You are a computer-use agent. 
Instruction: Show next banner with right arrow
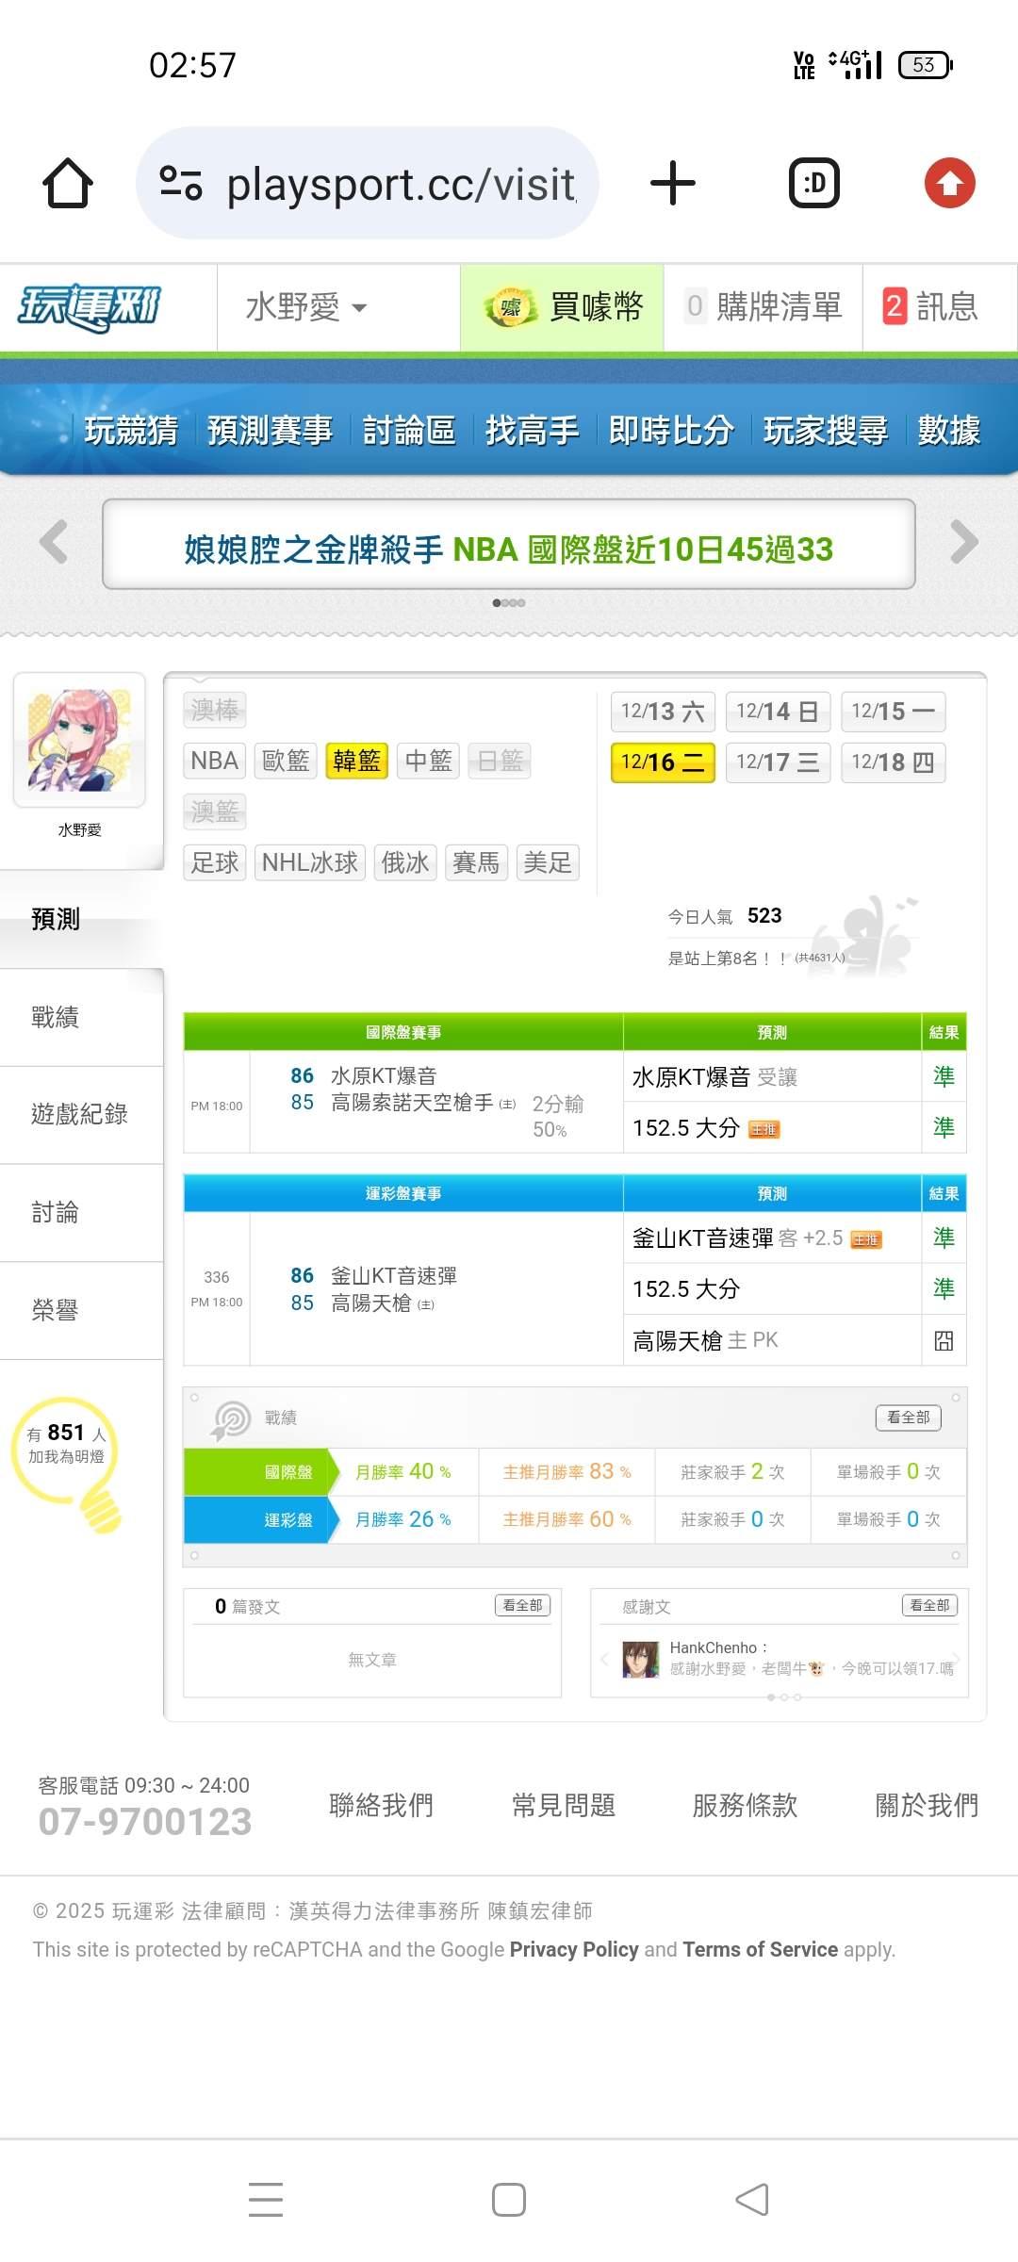click(963, 542)
